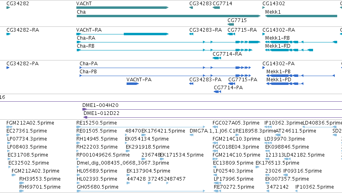342x193 pixels.
Task: Click the Dmel_dig_008435_0668_3067.3prime EST label
Action: [123, 163]
